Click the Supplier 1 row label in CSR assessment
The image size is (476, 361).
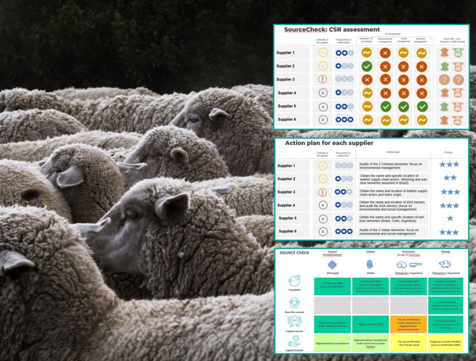click(285, 53)
